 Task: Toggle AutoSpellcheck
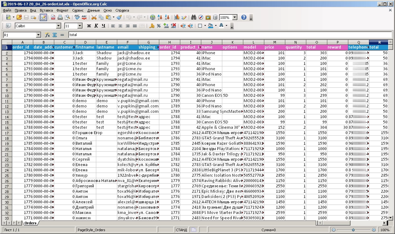[84, 18]
